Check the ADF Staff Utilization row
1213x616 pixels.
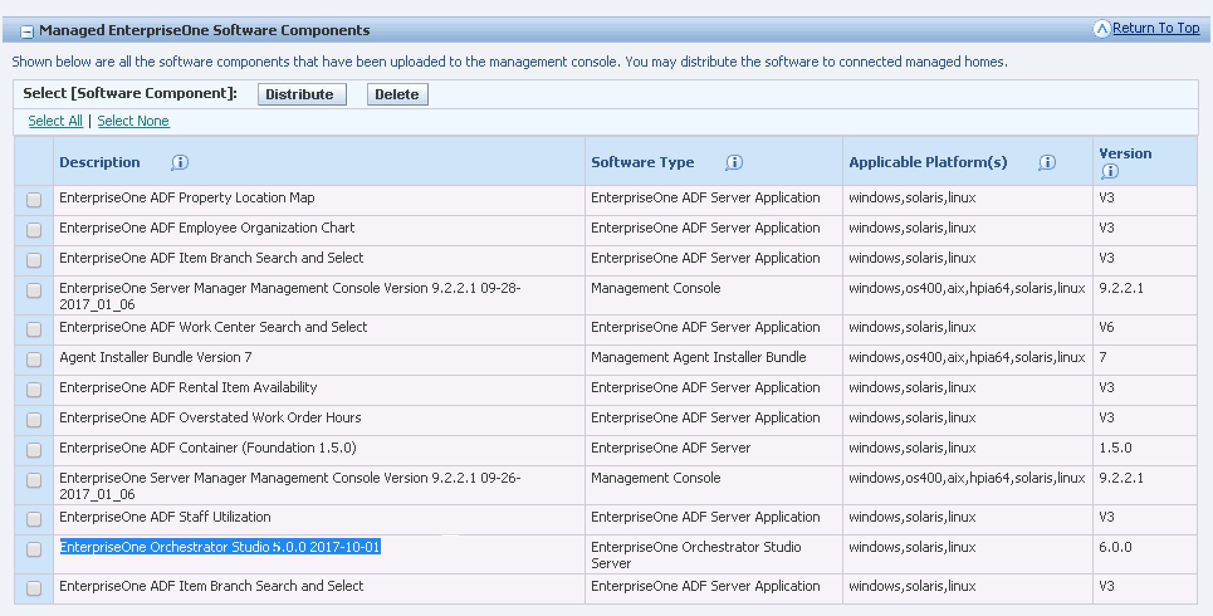34,519
